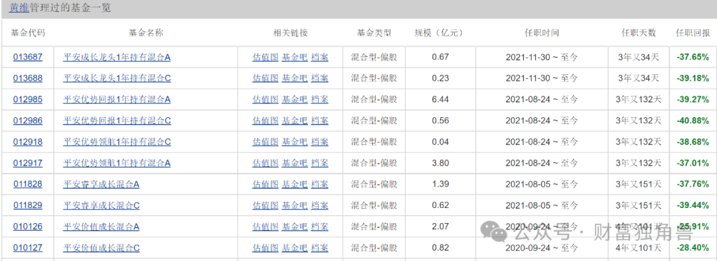
Task: Open 基金吧 for fund 011828
Action: coord(294,184)
